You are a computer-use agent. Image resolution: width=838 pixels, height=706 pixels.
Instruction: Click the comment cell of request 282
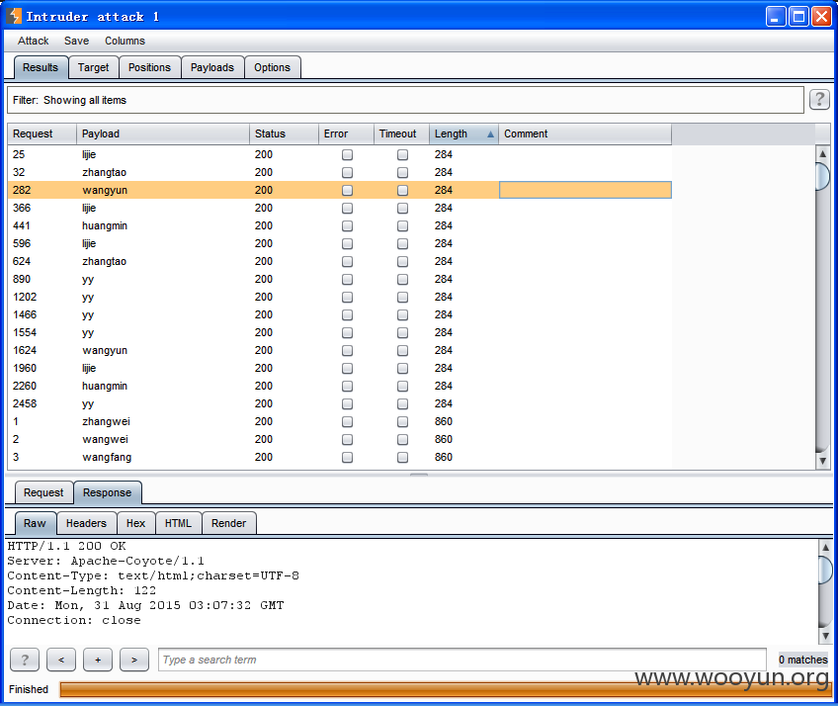[x=585, y=190]
